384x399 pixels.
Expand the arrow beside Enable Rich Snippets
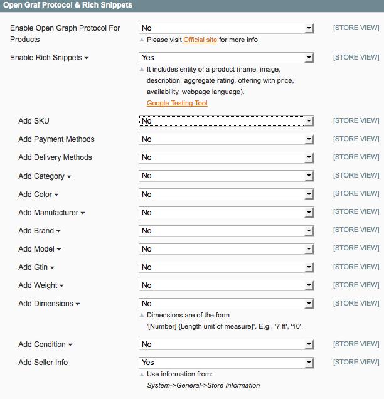pyautogui.click(x=87, y=58)
